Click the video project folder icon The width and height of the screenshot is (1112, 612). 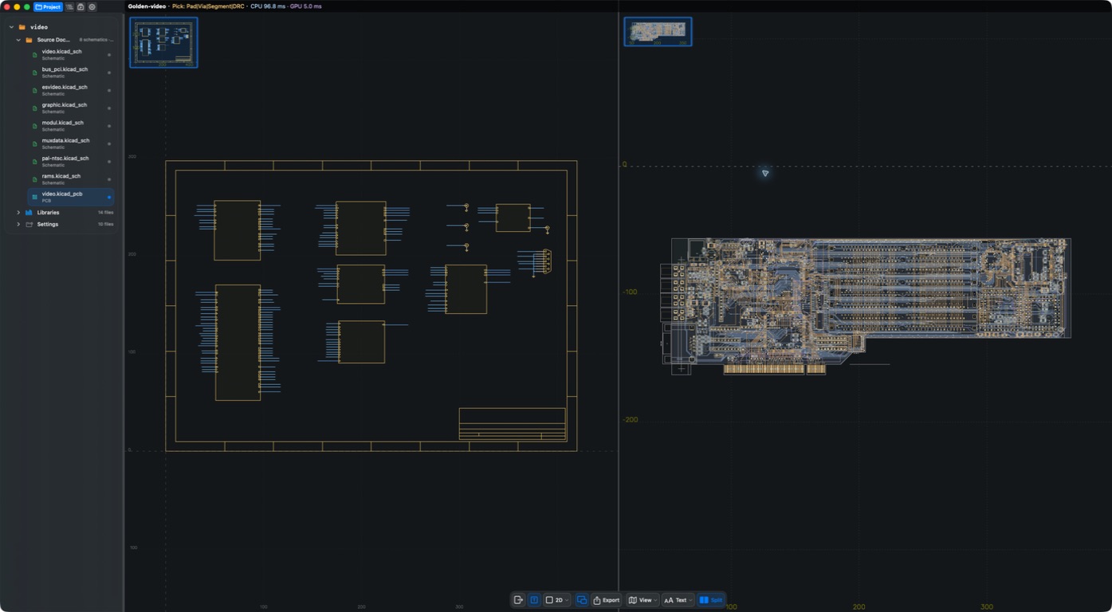coord(22,27)
